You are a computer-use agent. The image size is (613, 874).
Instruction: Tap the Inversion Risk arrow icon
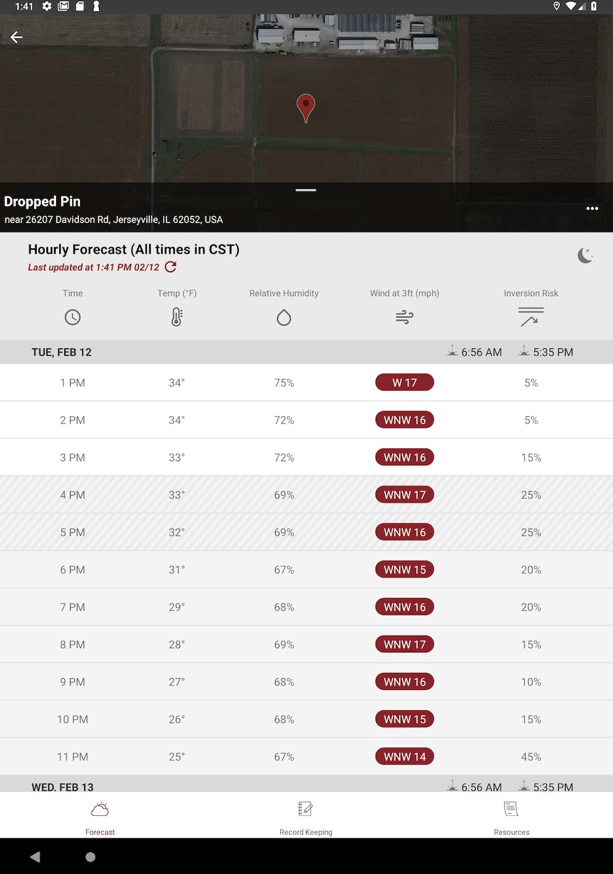pyautogui.click(x=531, y=317)
